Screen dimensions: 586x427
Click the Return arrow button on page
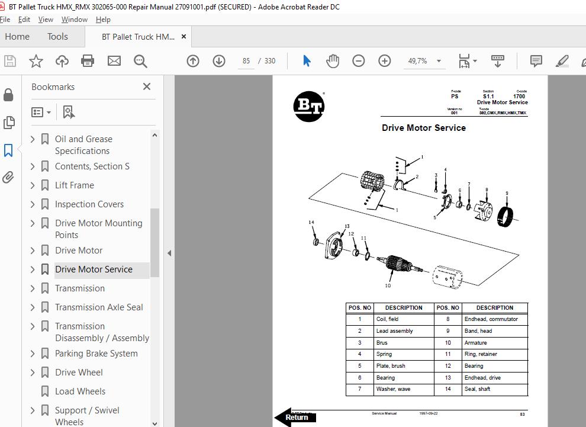click(295, 417)
